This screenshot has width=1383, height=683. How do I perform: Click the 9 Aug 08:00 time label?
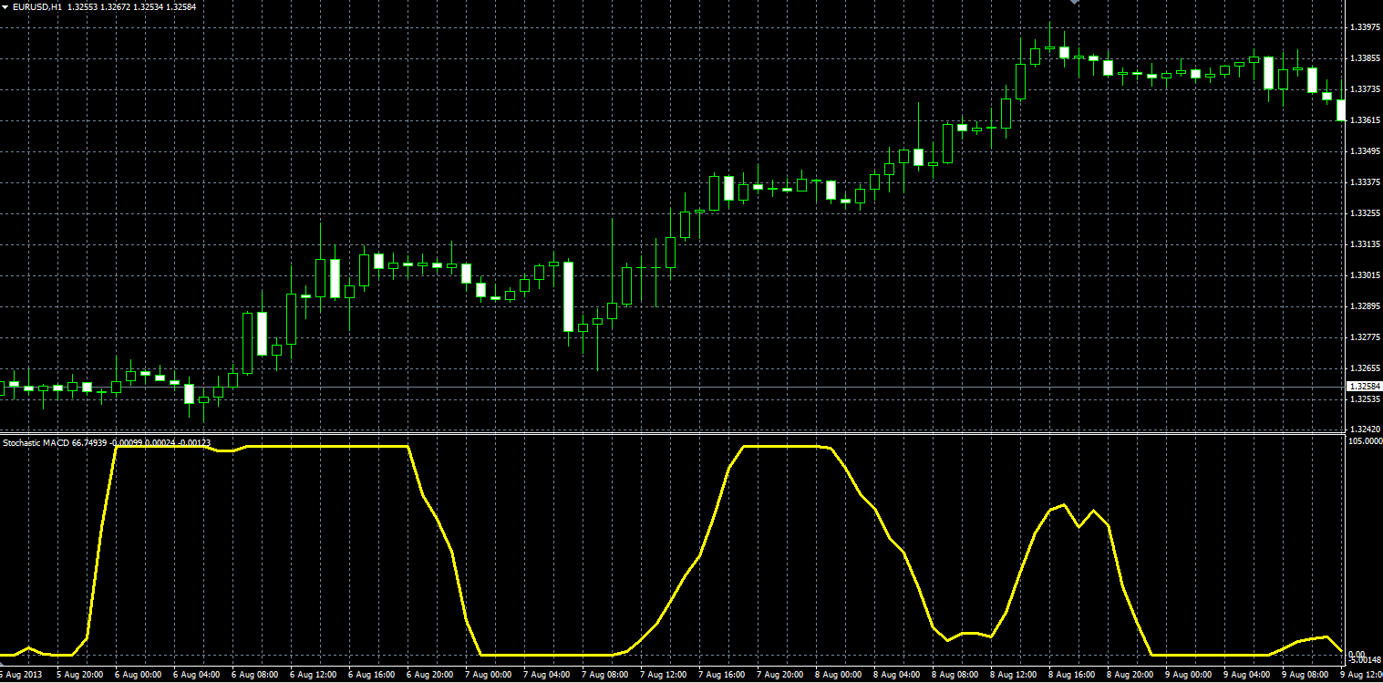point(1305,676)
